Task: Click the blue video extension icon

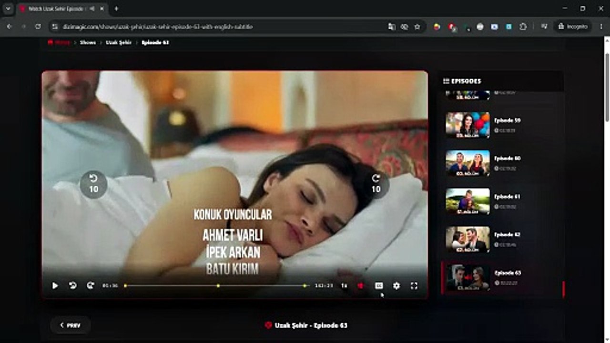Action: pos(494,27)
